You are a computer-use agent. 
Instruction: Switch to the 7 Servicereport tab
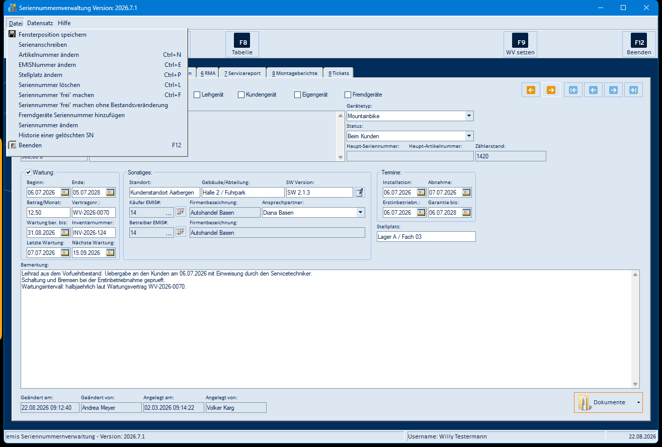pos(242,73)
